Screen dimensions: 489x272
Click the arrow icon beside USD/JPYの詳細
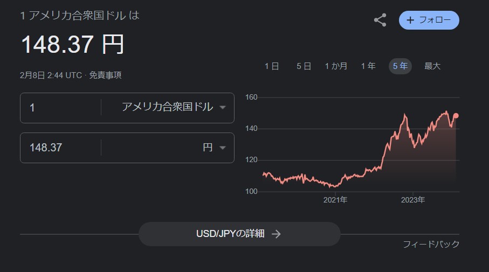(x=276, y=234)
